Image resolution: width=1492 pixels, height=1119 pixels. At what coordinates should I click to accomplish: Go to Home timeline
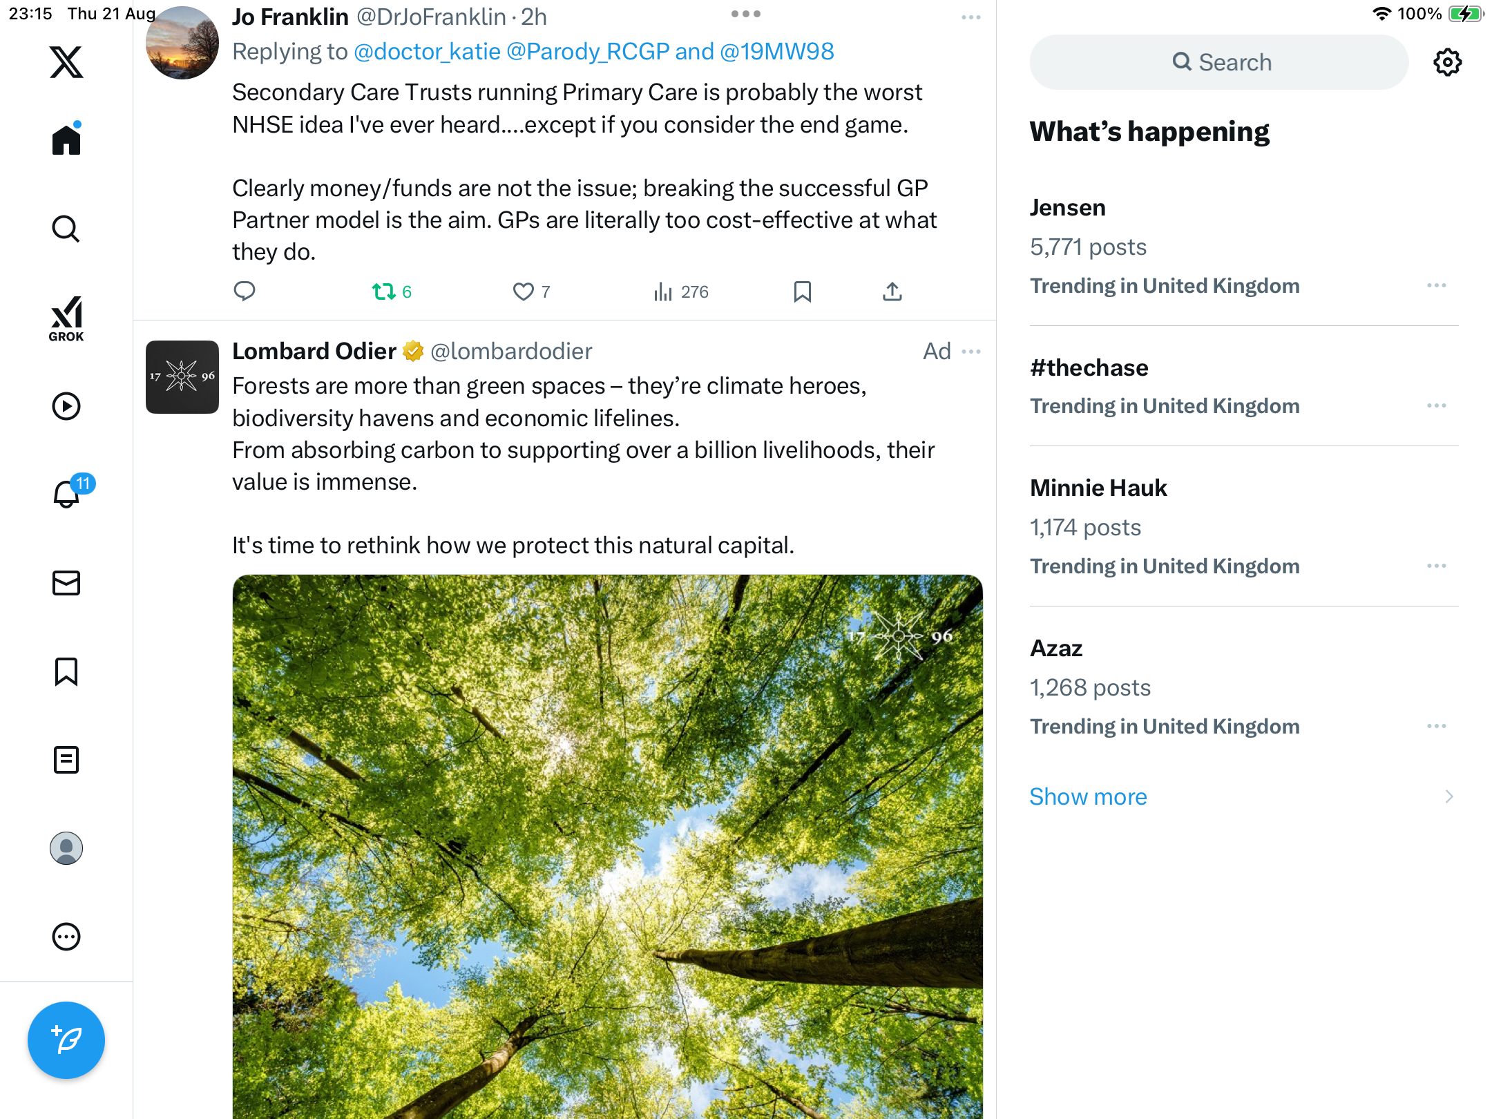(x=66, y=140)
